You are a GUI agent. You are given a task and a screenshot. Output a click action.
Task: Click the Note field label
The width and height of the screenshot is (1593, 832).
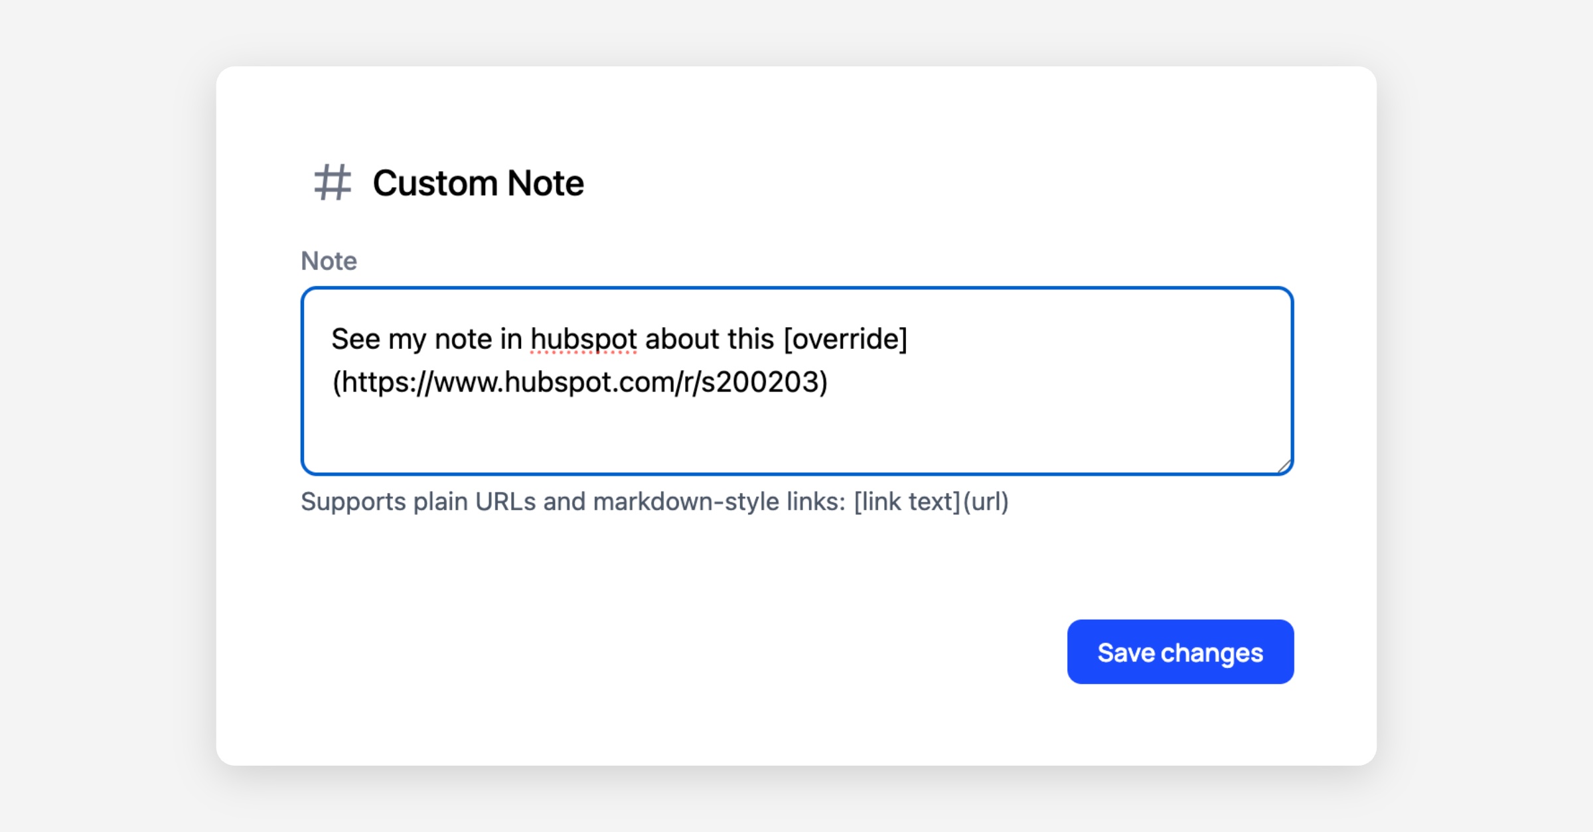(329, 261)
